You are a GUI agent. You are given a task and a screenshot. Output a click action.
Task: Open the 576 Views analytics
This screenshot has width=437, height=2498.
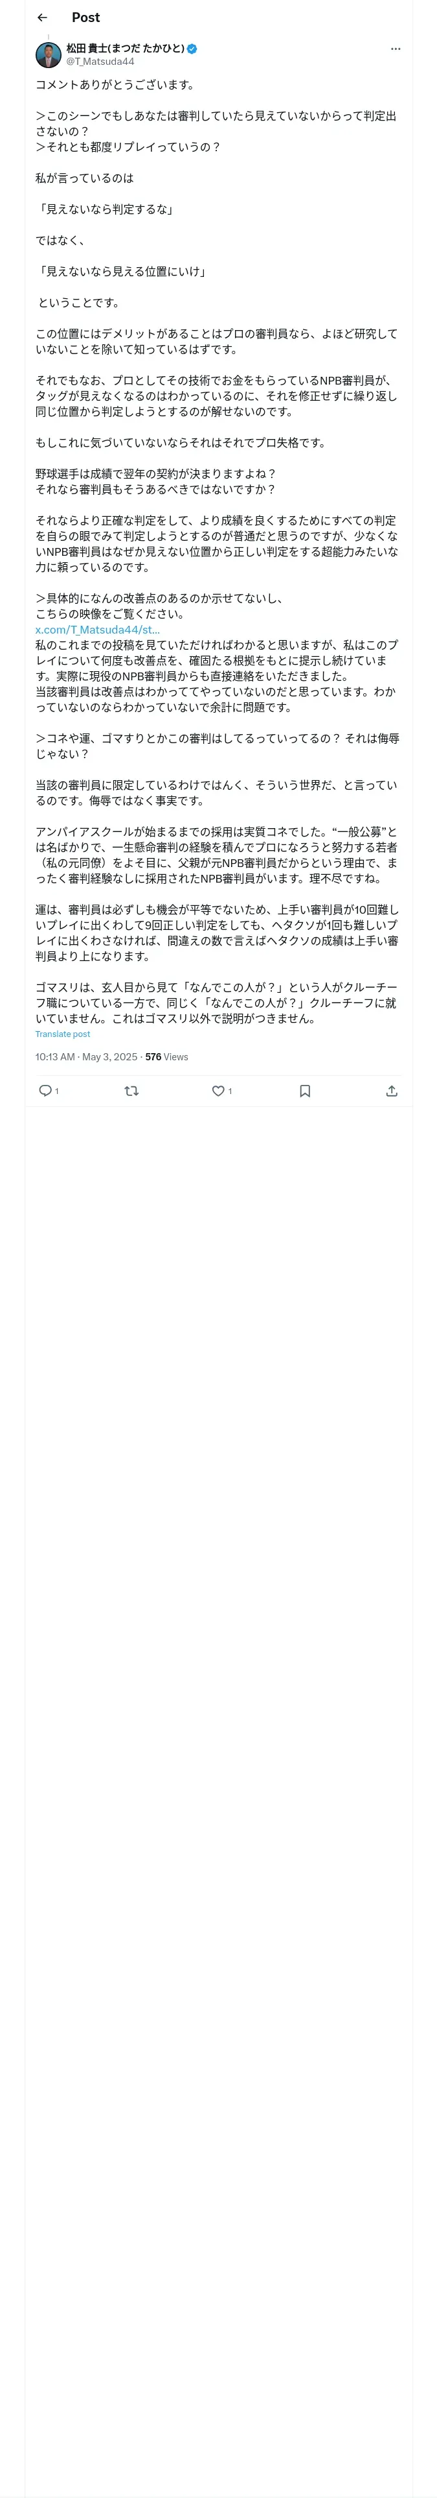[x=166, y=1056]
